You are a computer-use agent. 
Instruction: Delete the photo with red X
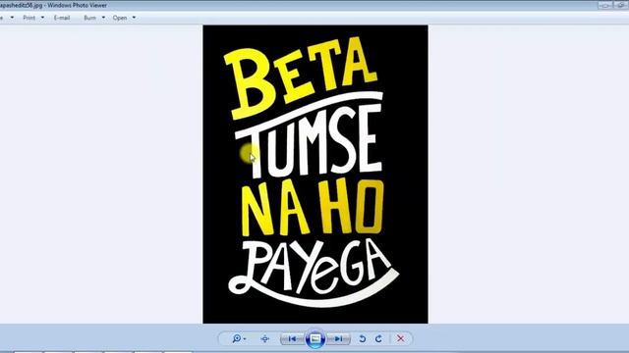(x=400, y=339)
